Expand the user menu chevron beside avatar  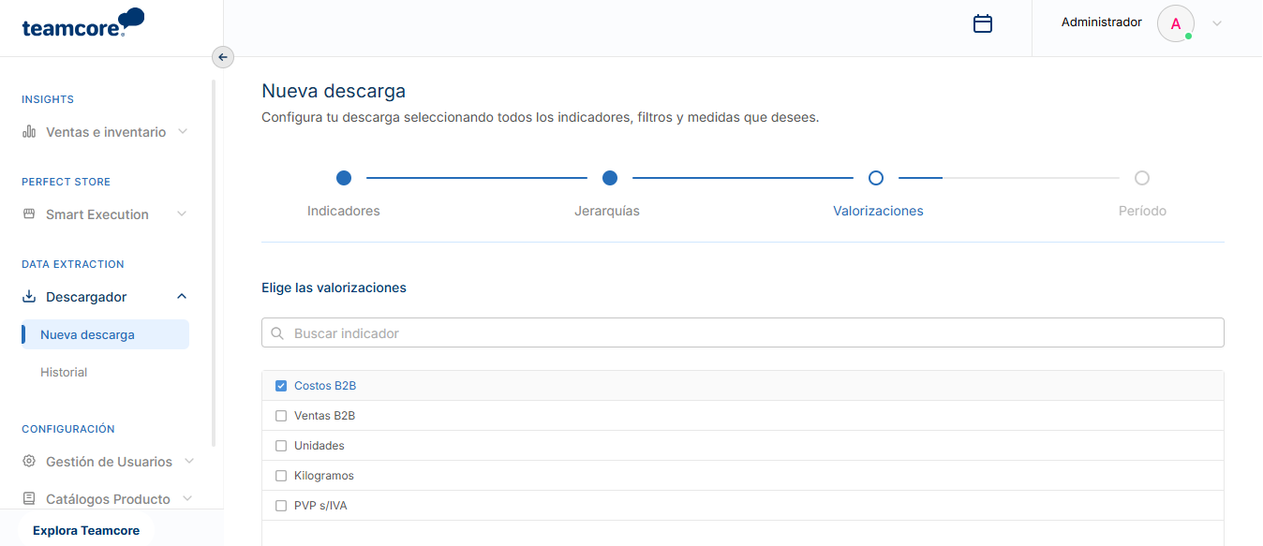[x=1217, y=23]
